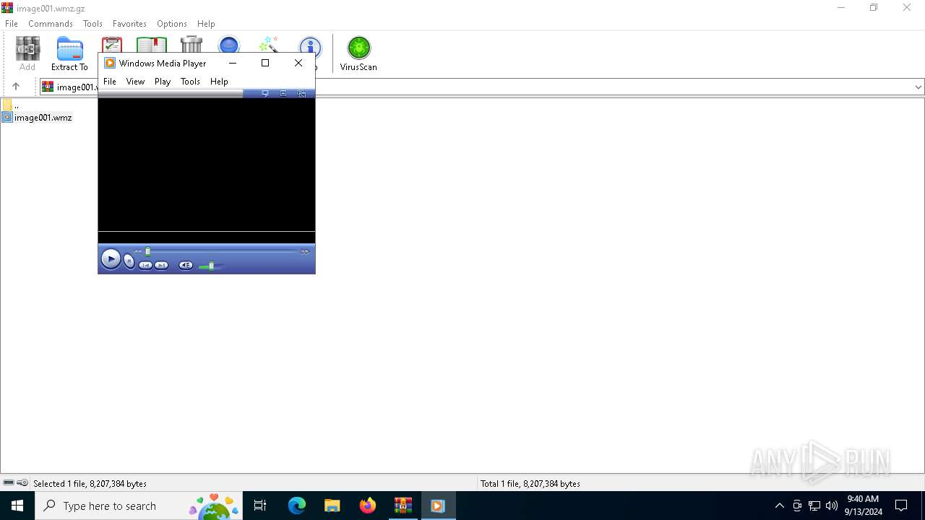Open WinRAR Commands menu
925x520 pixels.
click(x=51, y=24)
